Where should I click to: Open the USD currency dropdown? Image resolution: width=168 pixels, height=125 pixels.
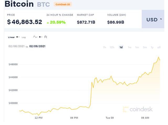tap(154, 20)
